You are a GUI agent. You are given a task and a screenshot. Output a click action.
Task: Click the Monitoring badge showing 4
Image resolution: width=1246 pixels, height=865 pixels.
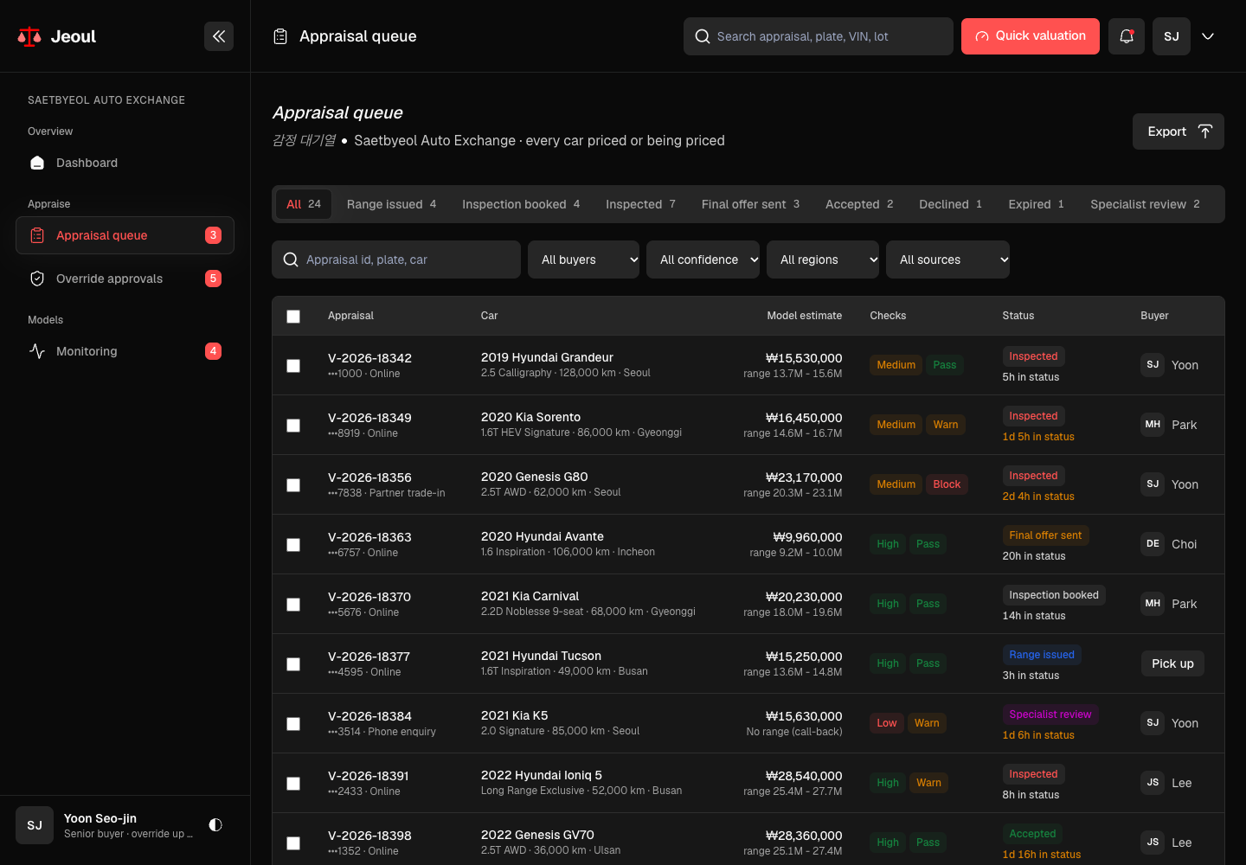(213, 351)
